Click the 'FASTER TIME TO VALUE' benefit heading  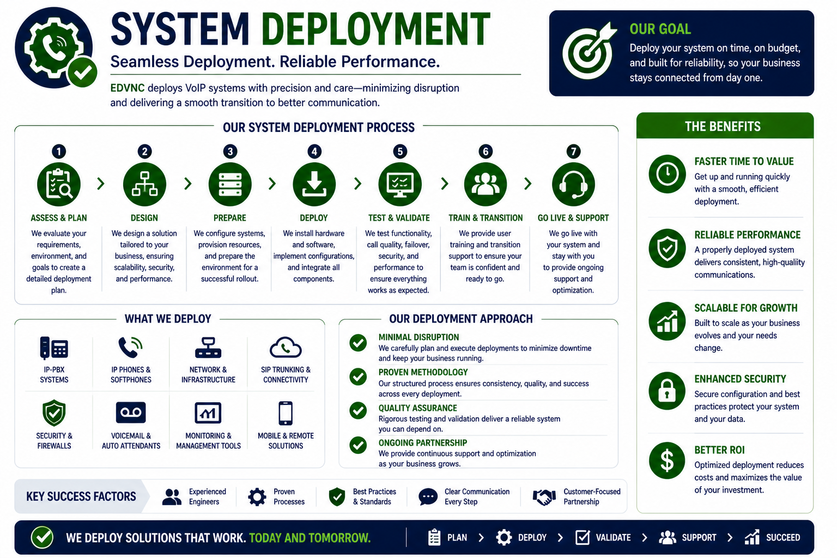pyautogui.click(x=744, y=161)
